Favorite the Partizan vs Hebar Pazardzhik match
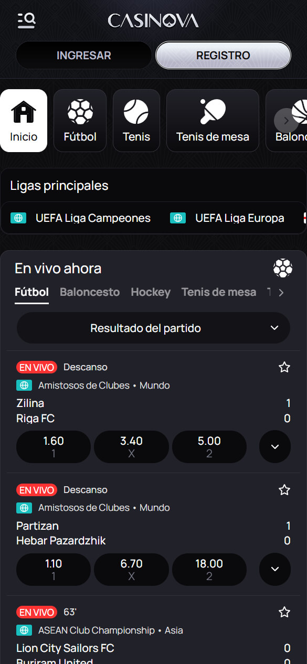The height and width of the screenshot is (664, 307). (284, 490)
